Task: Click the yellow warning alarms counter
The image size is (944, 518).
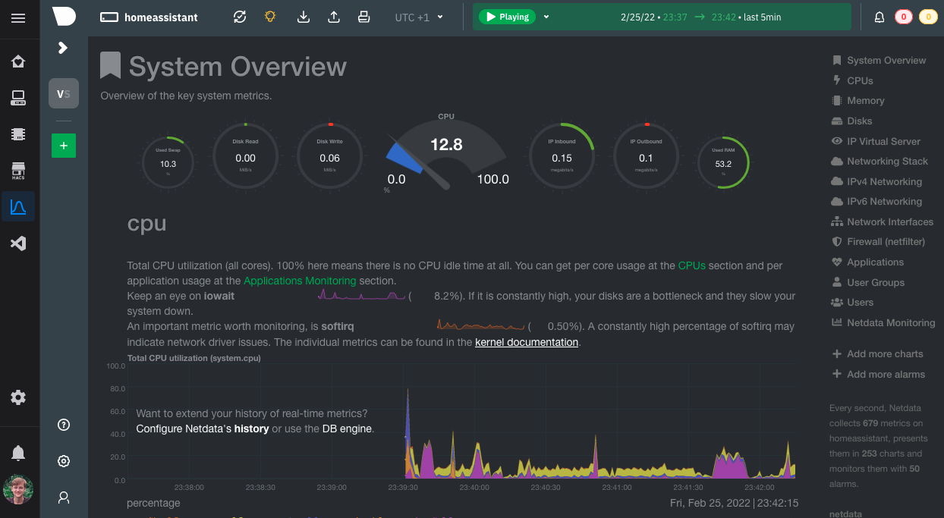Action: pos(927,17)
